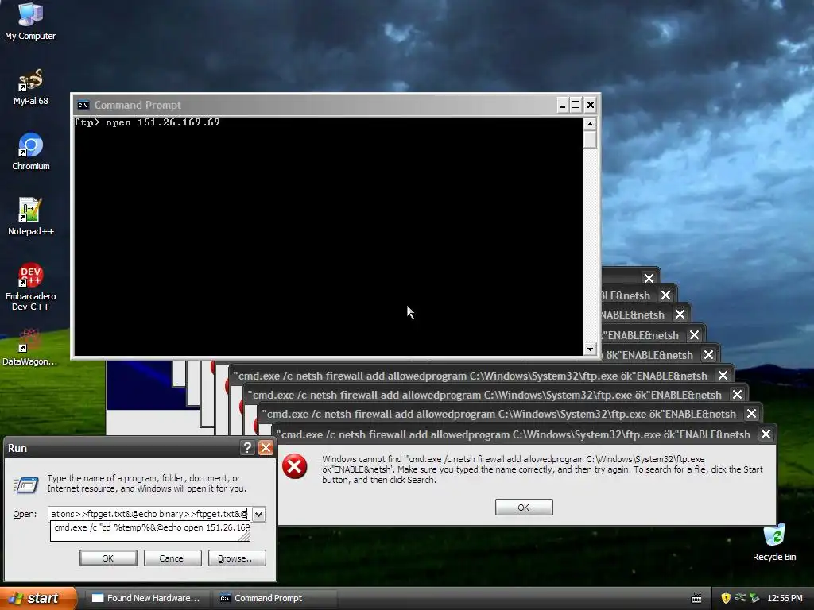
Task: Click the Run dialog program icon
Action: (26, 485)
